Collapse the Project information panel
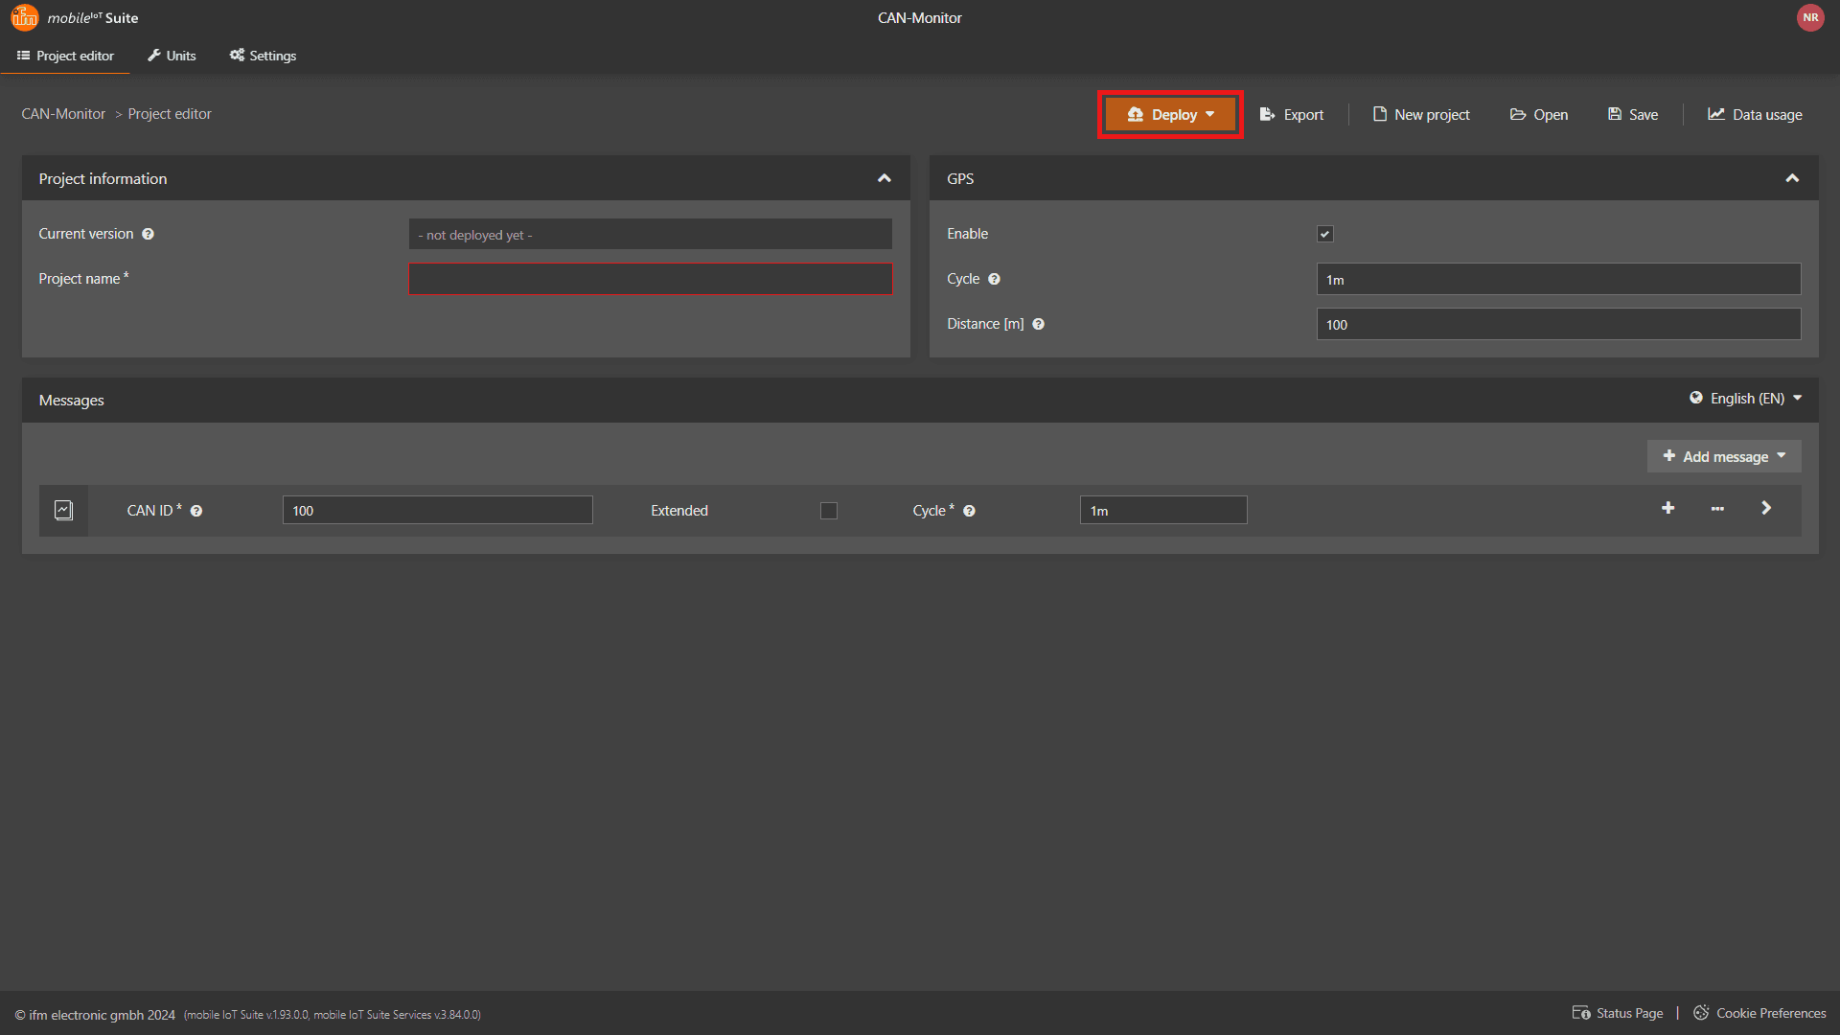This screenshot has width=1840, height=1035. 884,178
